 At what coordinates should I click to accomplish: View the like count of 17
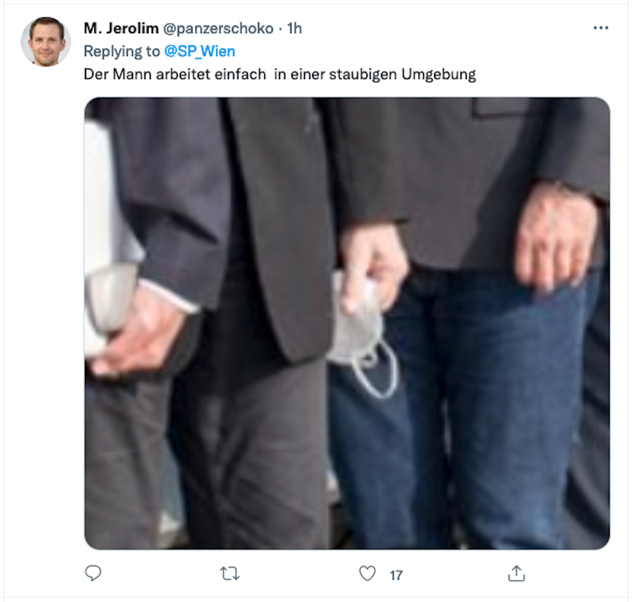[396, 575]
